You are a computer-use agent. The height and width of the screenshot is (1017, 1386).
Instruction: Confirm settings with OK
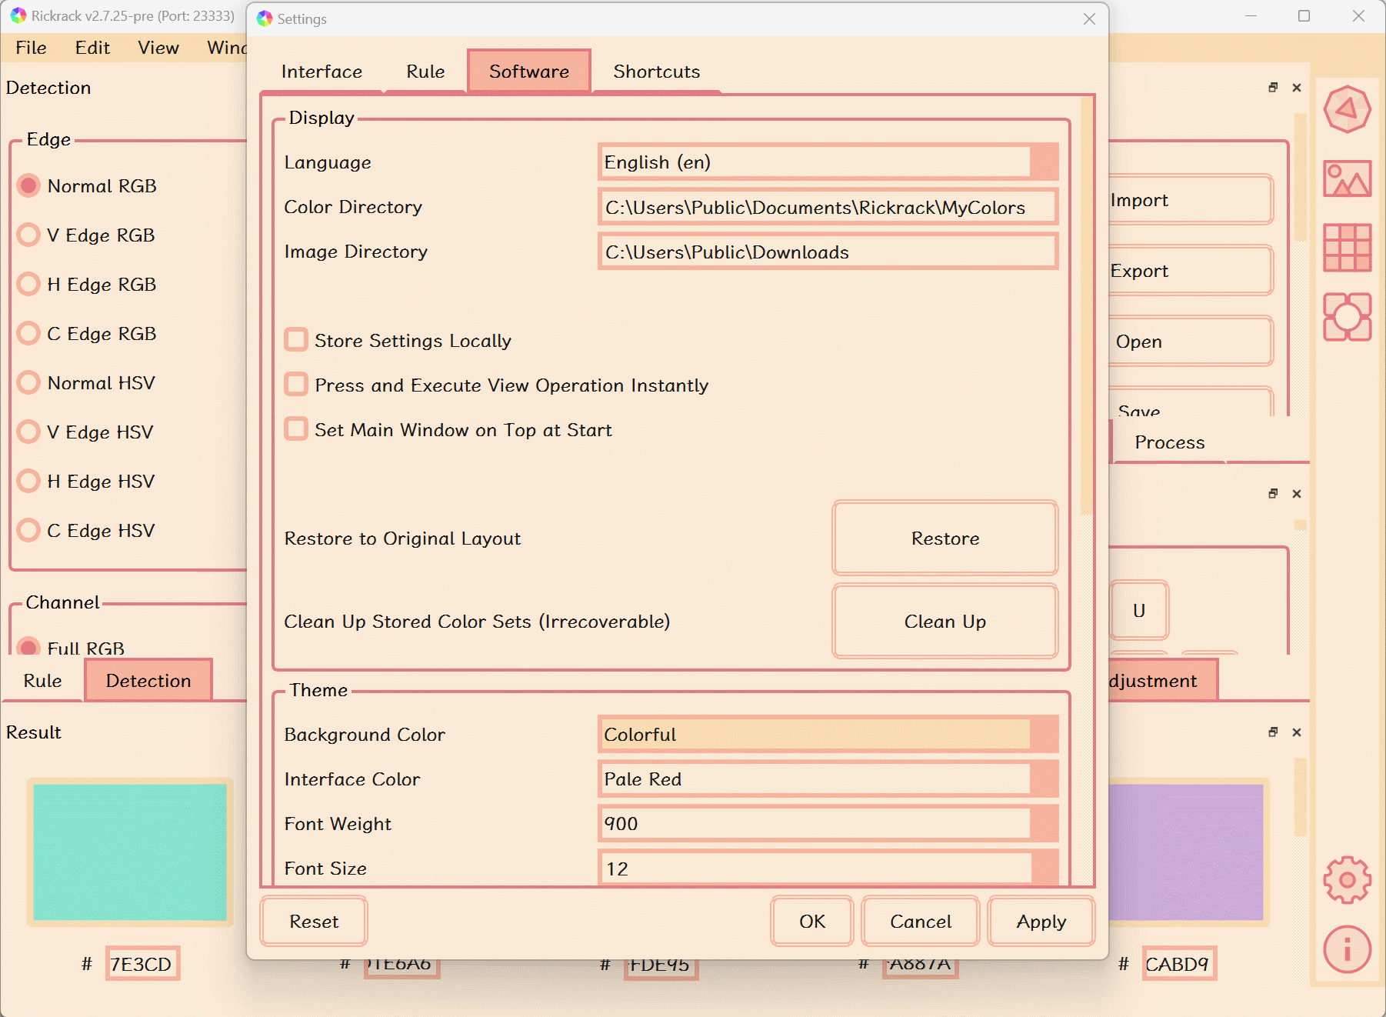click(x=812, y=922)
